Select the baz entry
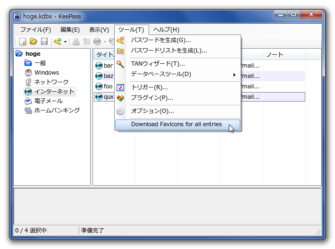 tap(109, 76)
